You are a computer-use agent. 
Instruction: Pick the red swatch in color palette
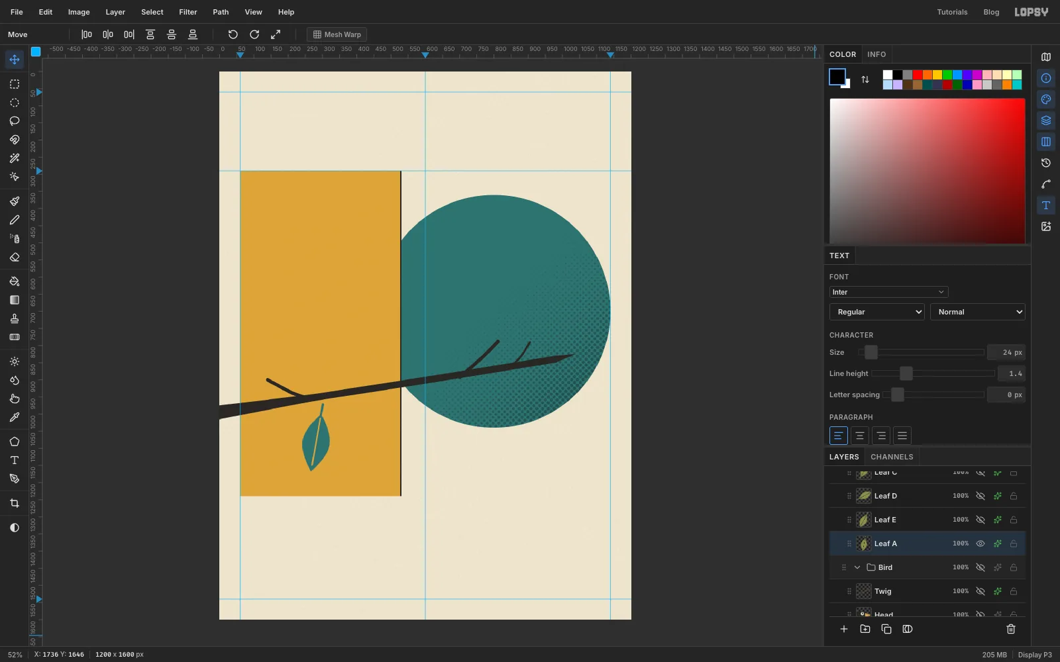(918, 75)
